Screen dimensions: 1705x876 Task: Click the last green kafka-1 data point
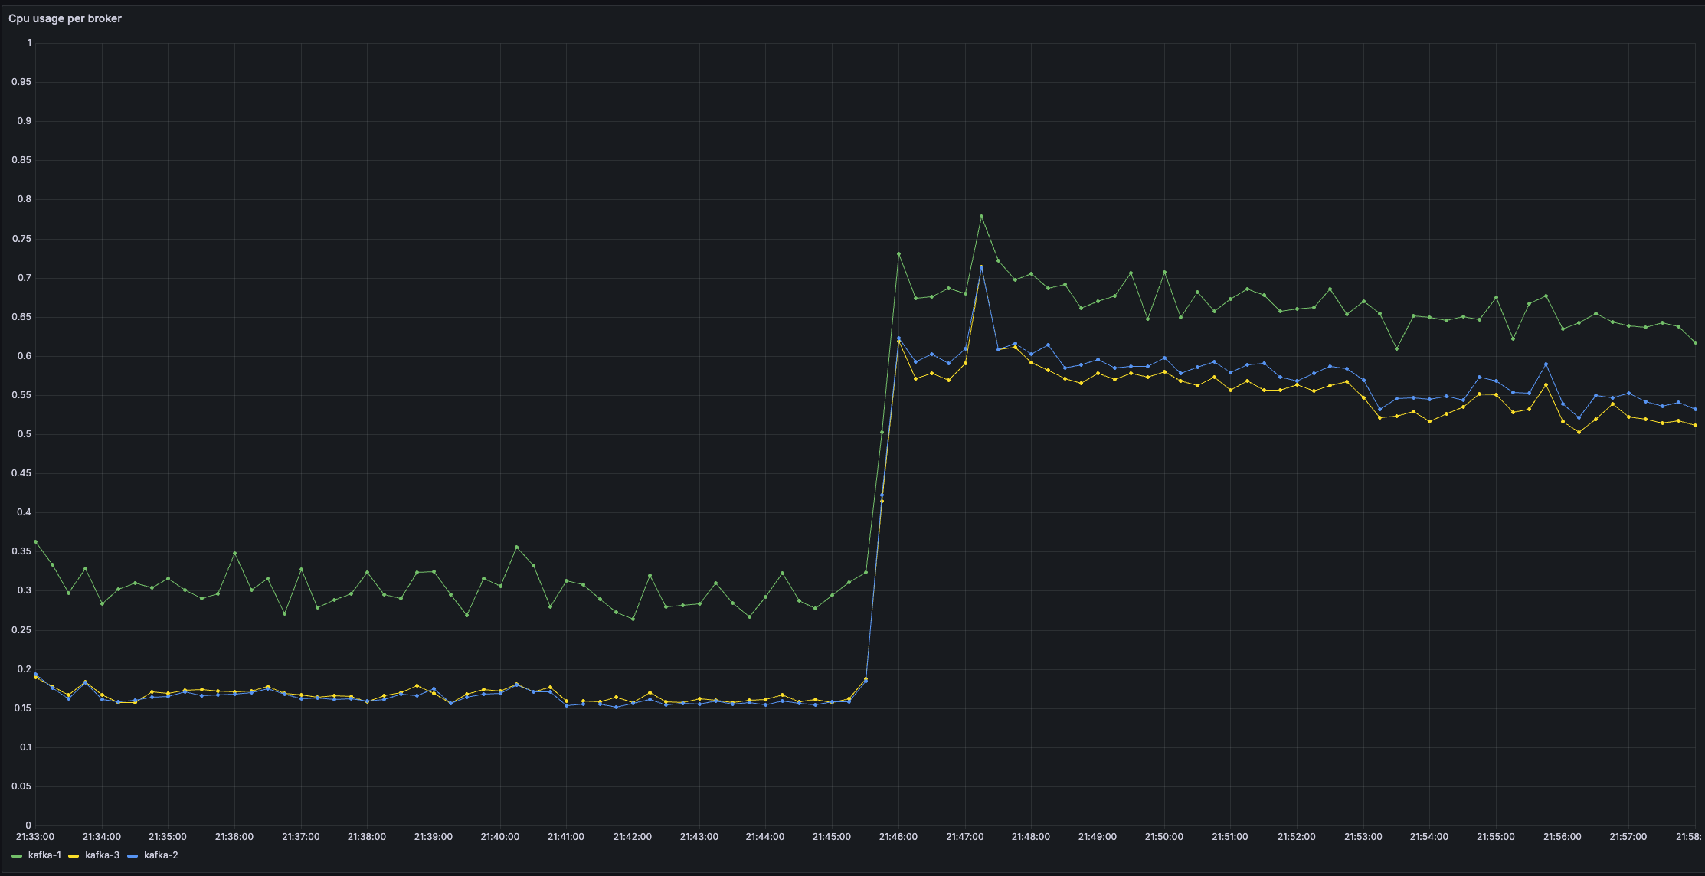[1695, 342]
